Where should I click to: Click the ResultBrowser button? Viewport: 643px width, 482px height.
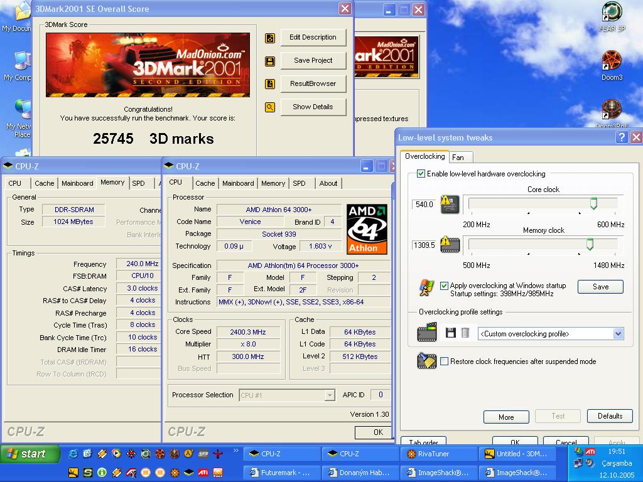313,83
